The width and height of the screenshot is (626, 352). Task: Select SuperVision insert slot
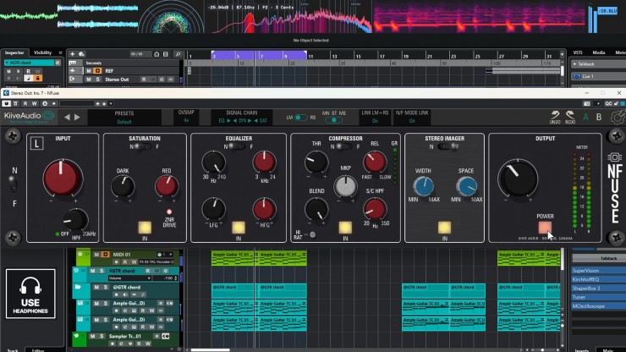click(x=598, y=271)
